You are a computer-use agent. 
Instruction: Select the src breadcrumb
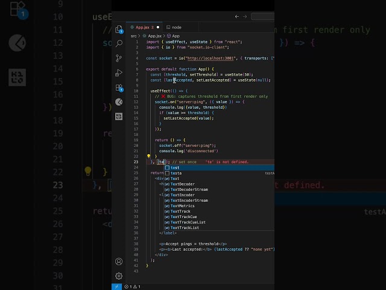(133, 36)
